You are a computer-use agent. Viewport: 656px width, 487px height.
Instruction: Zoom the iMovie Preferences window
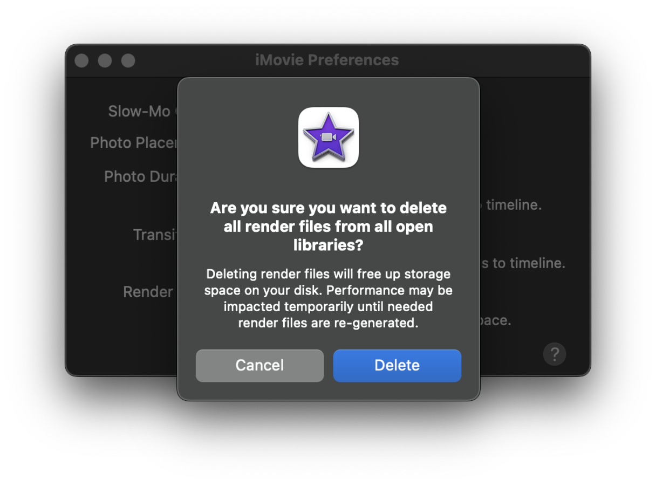click(128, 60)
